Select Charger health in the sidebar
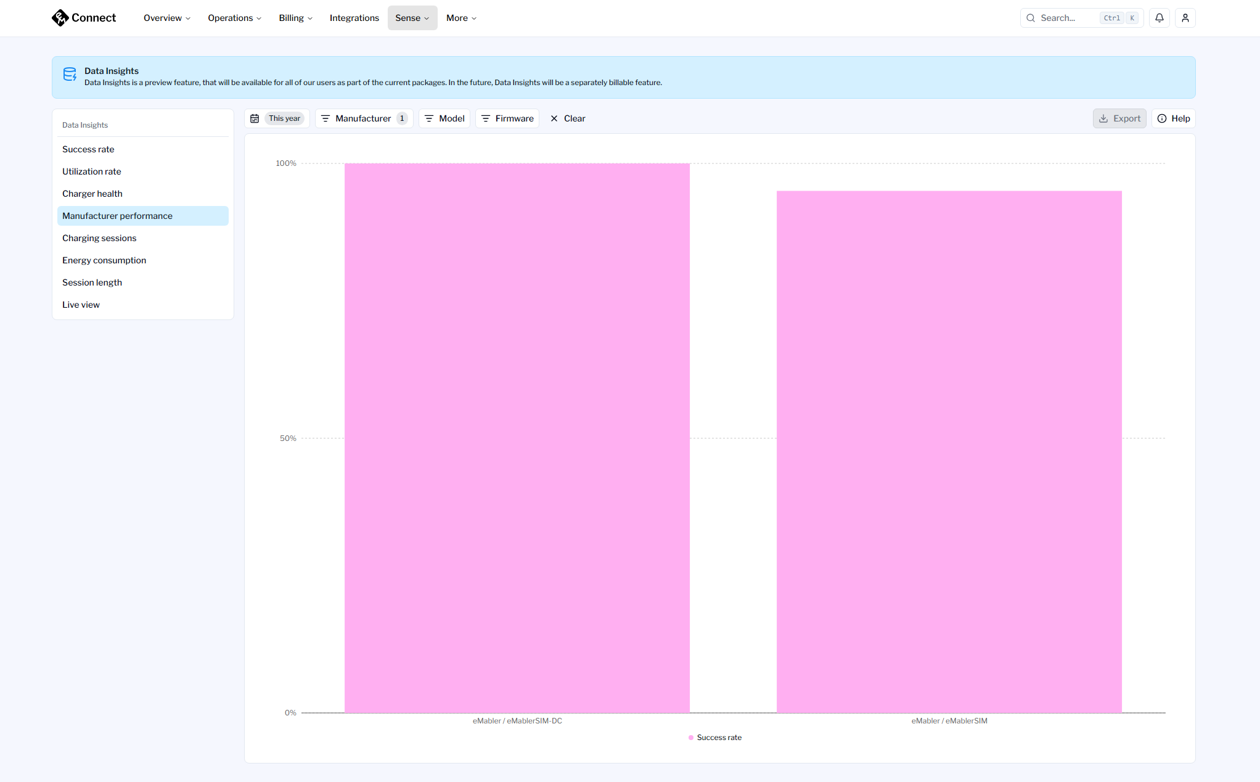The width and height of the screenshot is (1260, 782). 92,194
